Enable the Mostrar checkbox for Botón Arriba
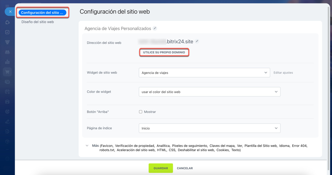The height and width of the screenshot is (175, 332). (x=141, y=112)
